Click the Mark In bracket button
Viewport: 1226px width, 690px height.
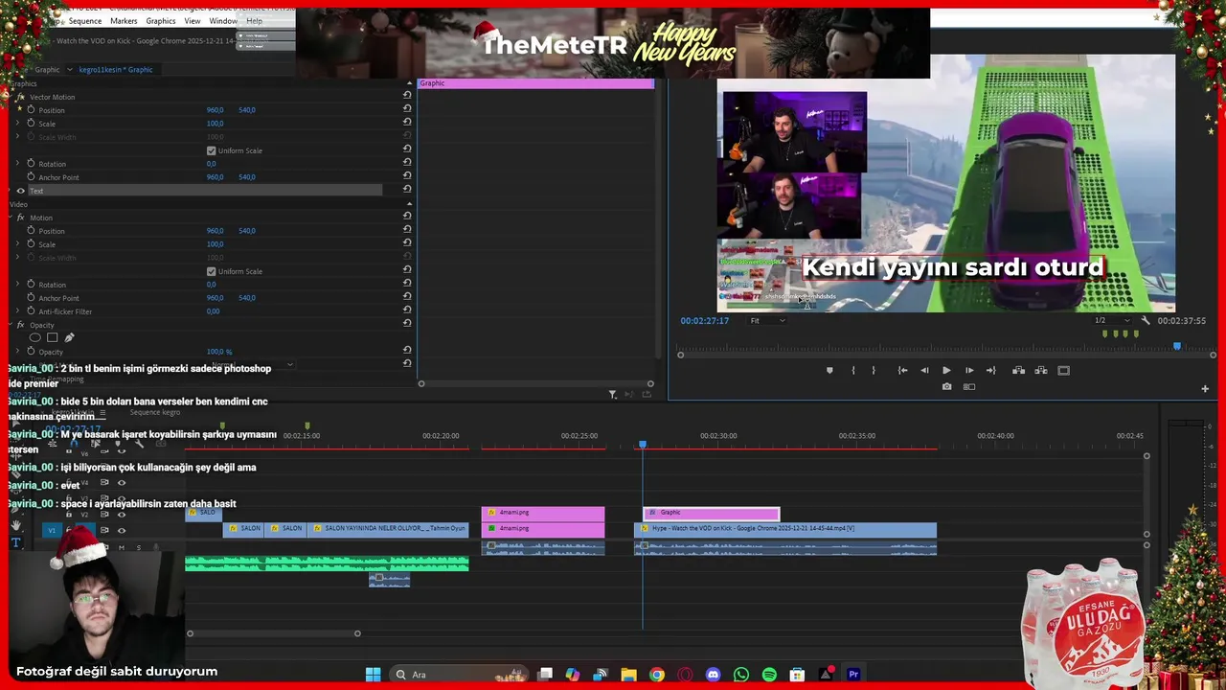click(x=852, y=370)
